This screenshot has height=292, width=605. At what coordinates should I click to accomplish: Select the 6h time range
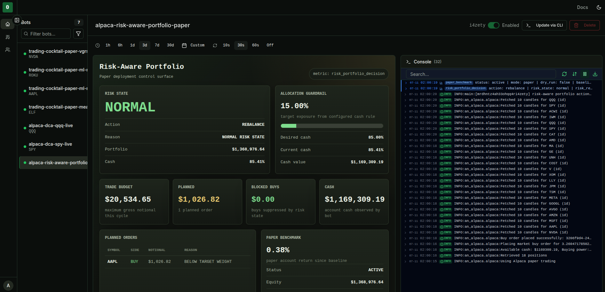[x=120, y=45]
